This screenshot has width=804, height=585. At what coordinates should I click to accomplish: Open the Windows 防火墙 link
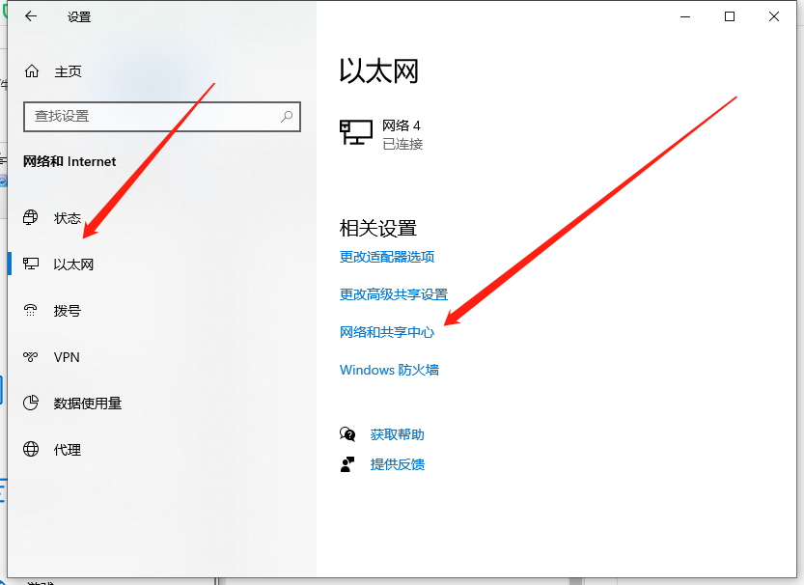point(389,370)
